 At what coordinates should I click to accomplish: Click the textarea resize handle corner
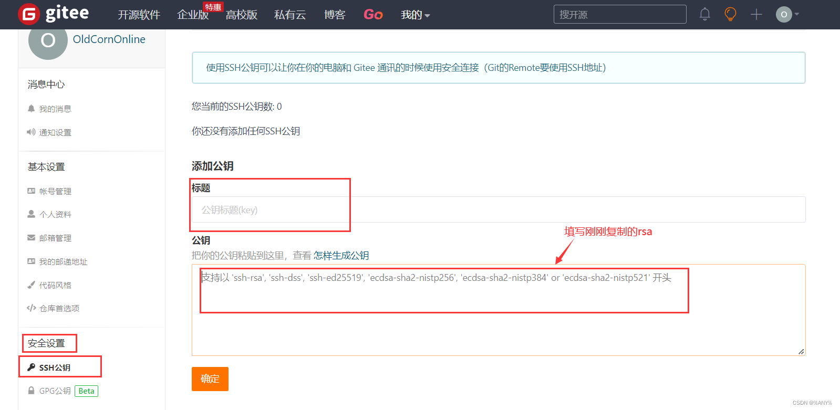pos(801,352)
